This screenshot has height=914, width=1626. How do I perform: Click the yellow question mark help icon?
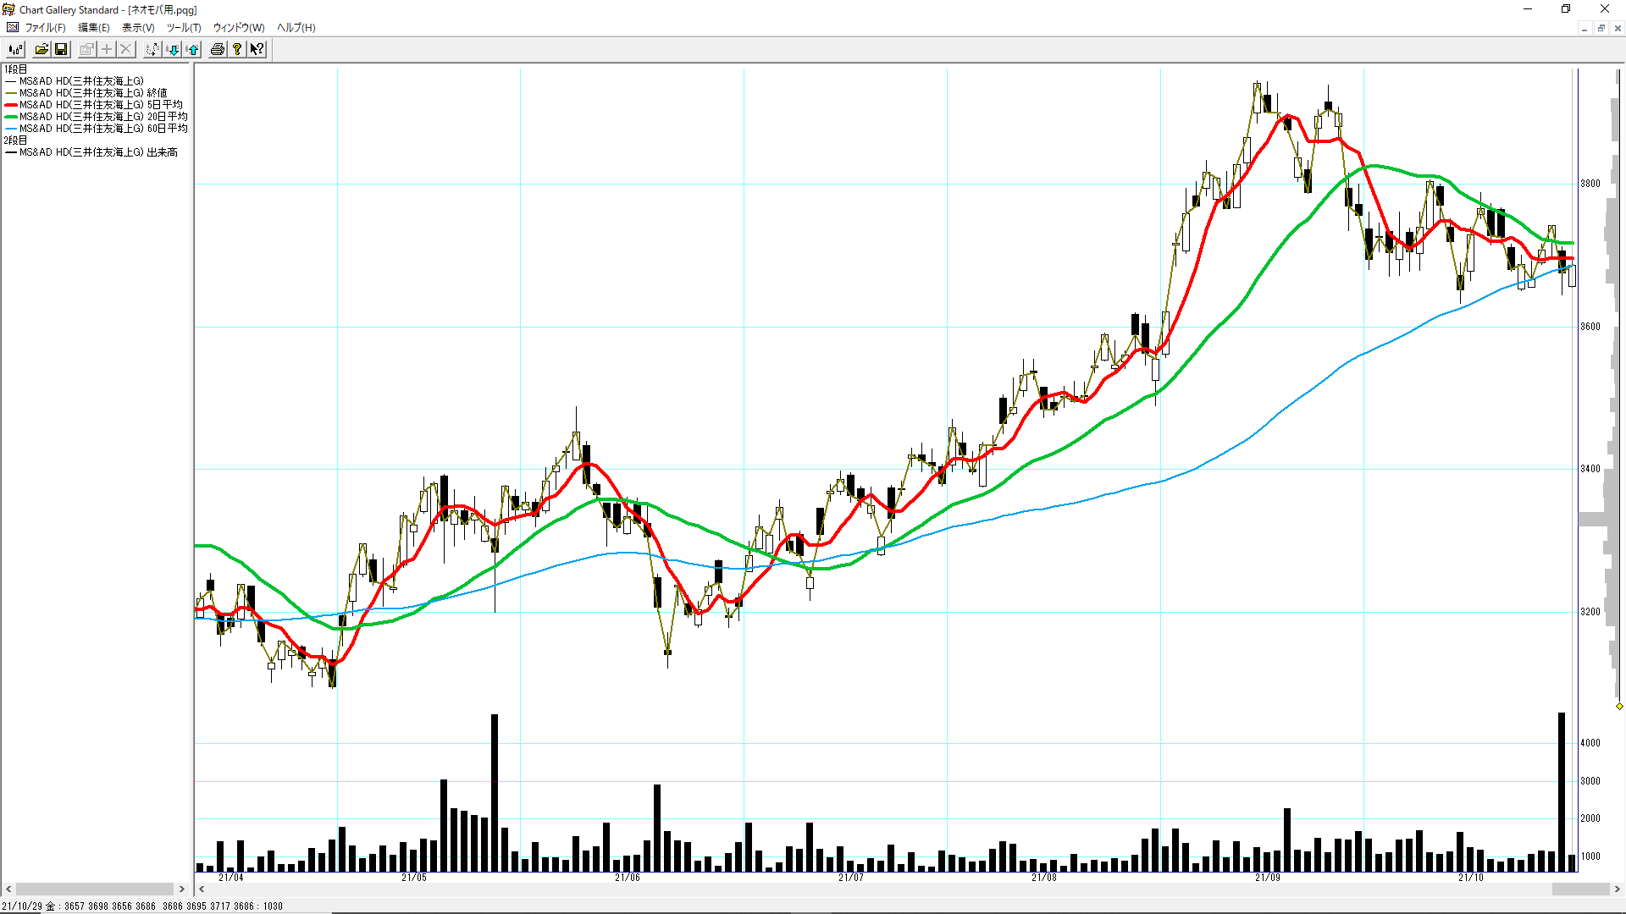point(238,49)
